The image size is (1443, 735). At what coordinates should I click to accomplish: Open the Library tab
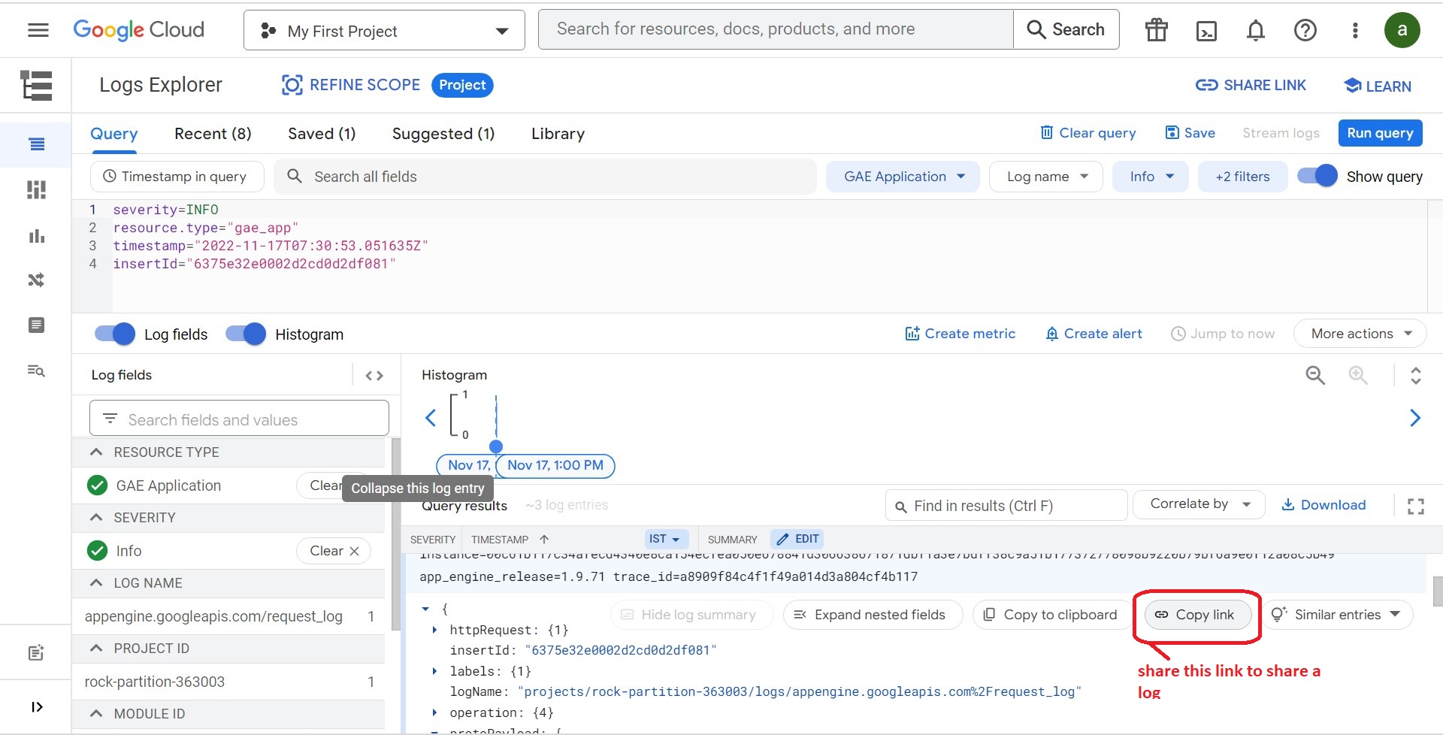tap(557, 133)
